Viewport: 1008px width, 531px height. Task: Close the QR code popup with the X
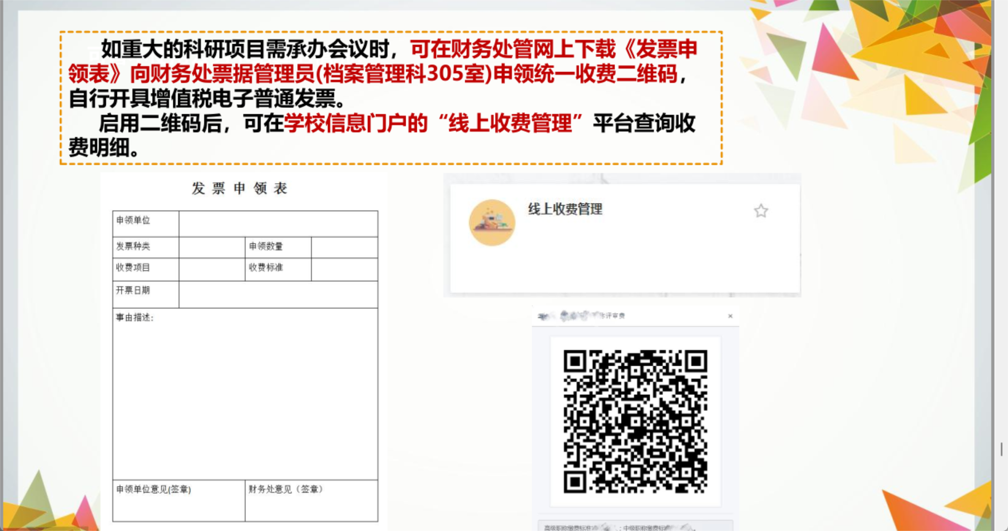click(x=730, y=316)
